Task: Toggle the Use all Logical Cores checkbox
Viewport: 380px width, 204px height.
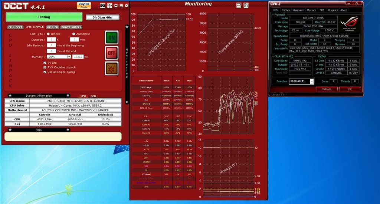Action: (x=45, y=72)
